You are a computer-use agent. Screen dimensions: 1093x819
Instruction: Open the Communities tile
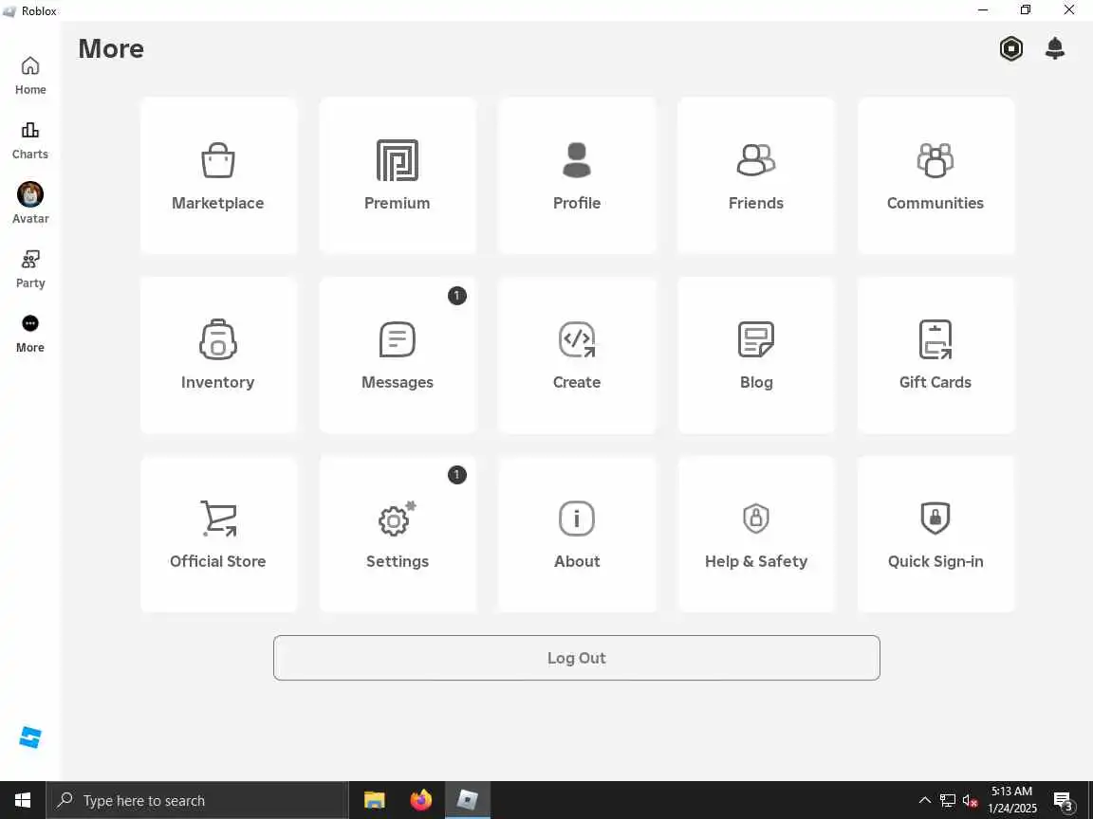tap(936, 175)
